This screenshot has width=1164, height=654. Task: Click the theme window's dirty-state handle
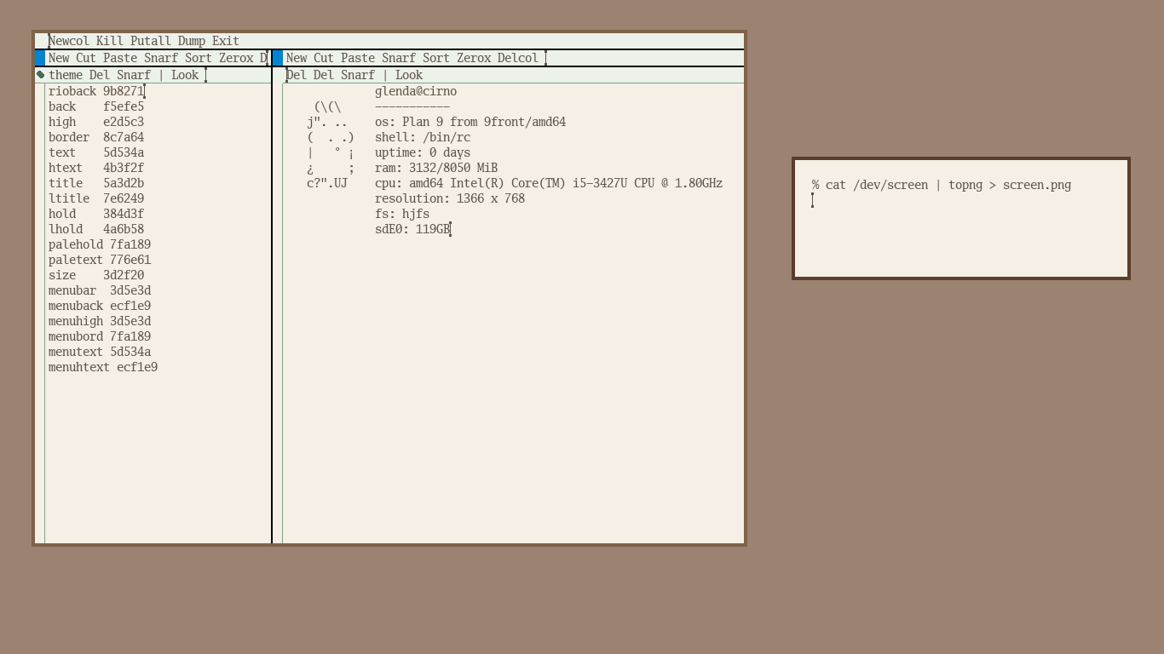[40, 75]
